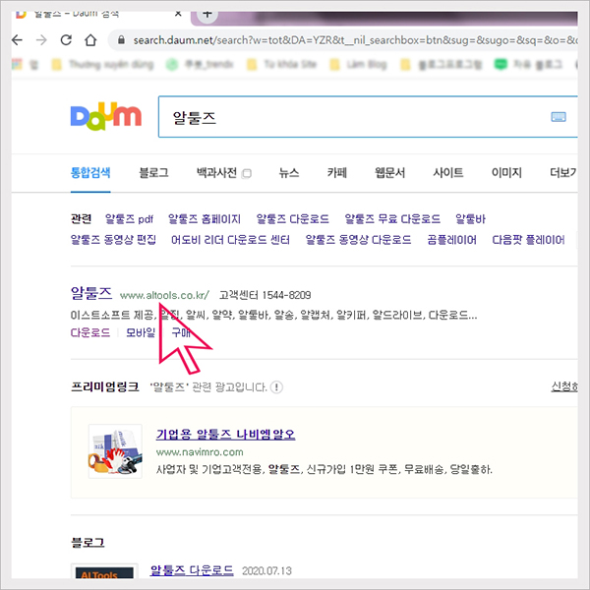Open the first bookmarks bar folder
The height and width of the screenshot is (590, 590).
56,65
